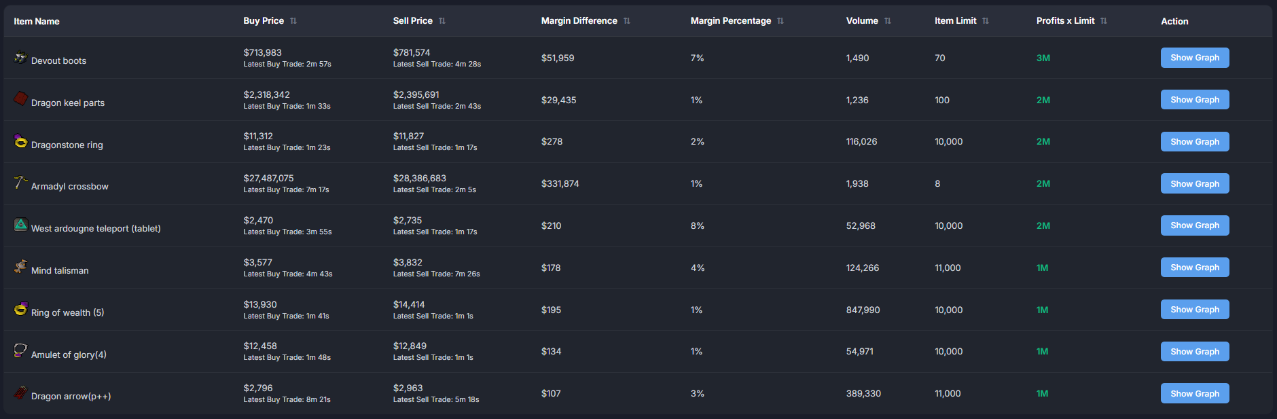Open the Dragonstone ring item name

pyautogui.click(x=67, y=145)
